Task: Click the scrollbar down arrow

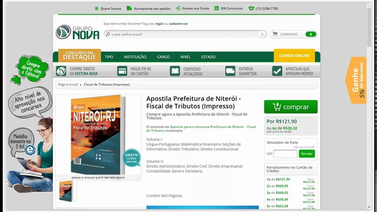Action: coord(369,207)
